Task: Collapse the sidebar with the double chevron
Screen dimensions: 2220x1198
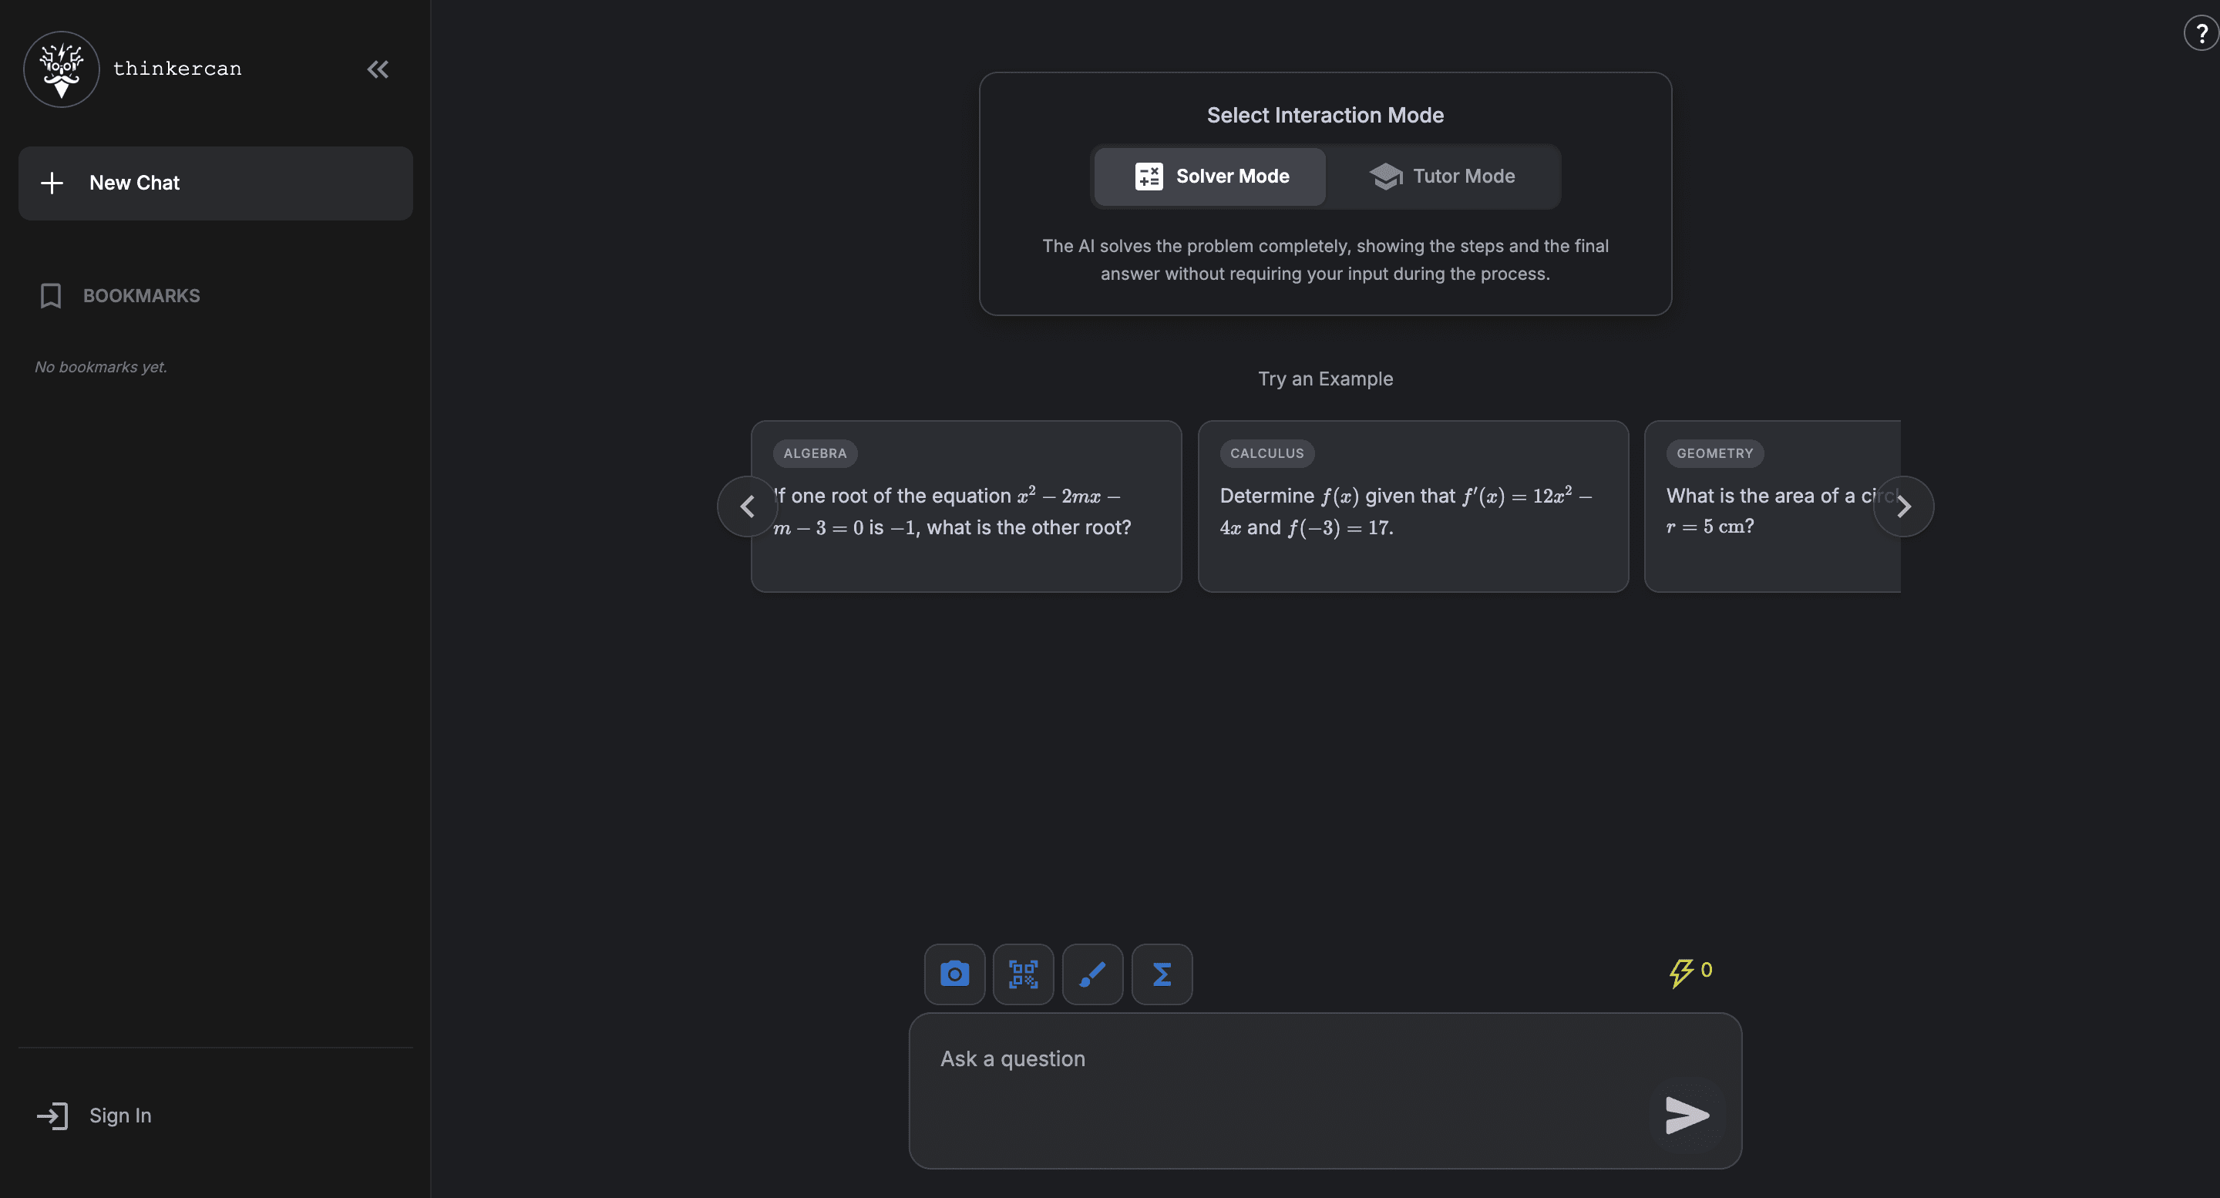Action: point(378,70)
